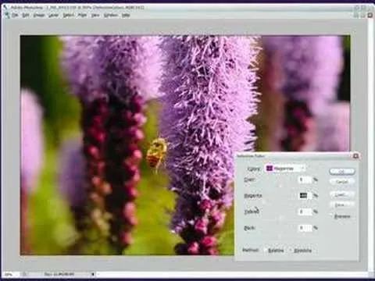Toggle the Preview checkbox
This screenshot has width=375, height=281.
pyautogui.click(x=332, y=216)
